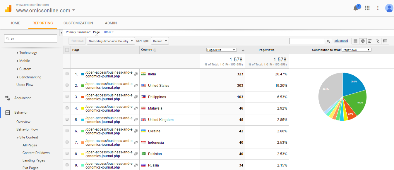Click the Acquisition section icon
The image size is (394, 170).
point(8,98)
